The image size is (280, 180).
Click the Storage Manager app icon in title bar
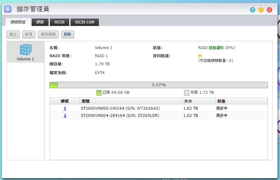(8, 8)
